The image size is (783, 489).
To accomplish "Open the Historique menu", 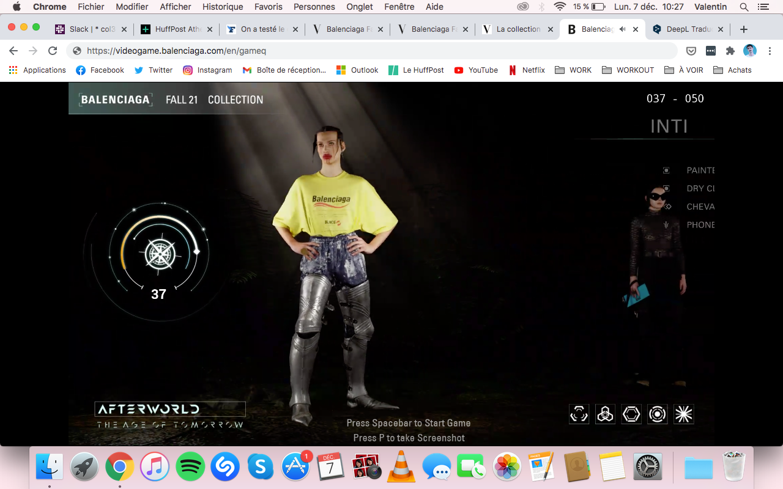I will 223,7.
